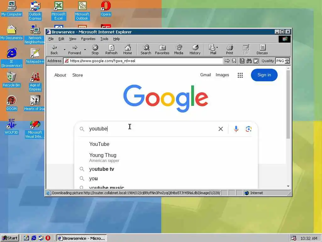Open the Gmail link
The height and width of the screenshot is (242, 322).
point(206,75)
